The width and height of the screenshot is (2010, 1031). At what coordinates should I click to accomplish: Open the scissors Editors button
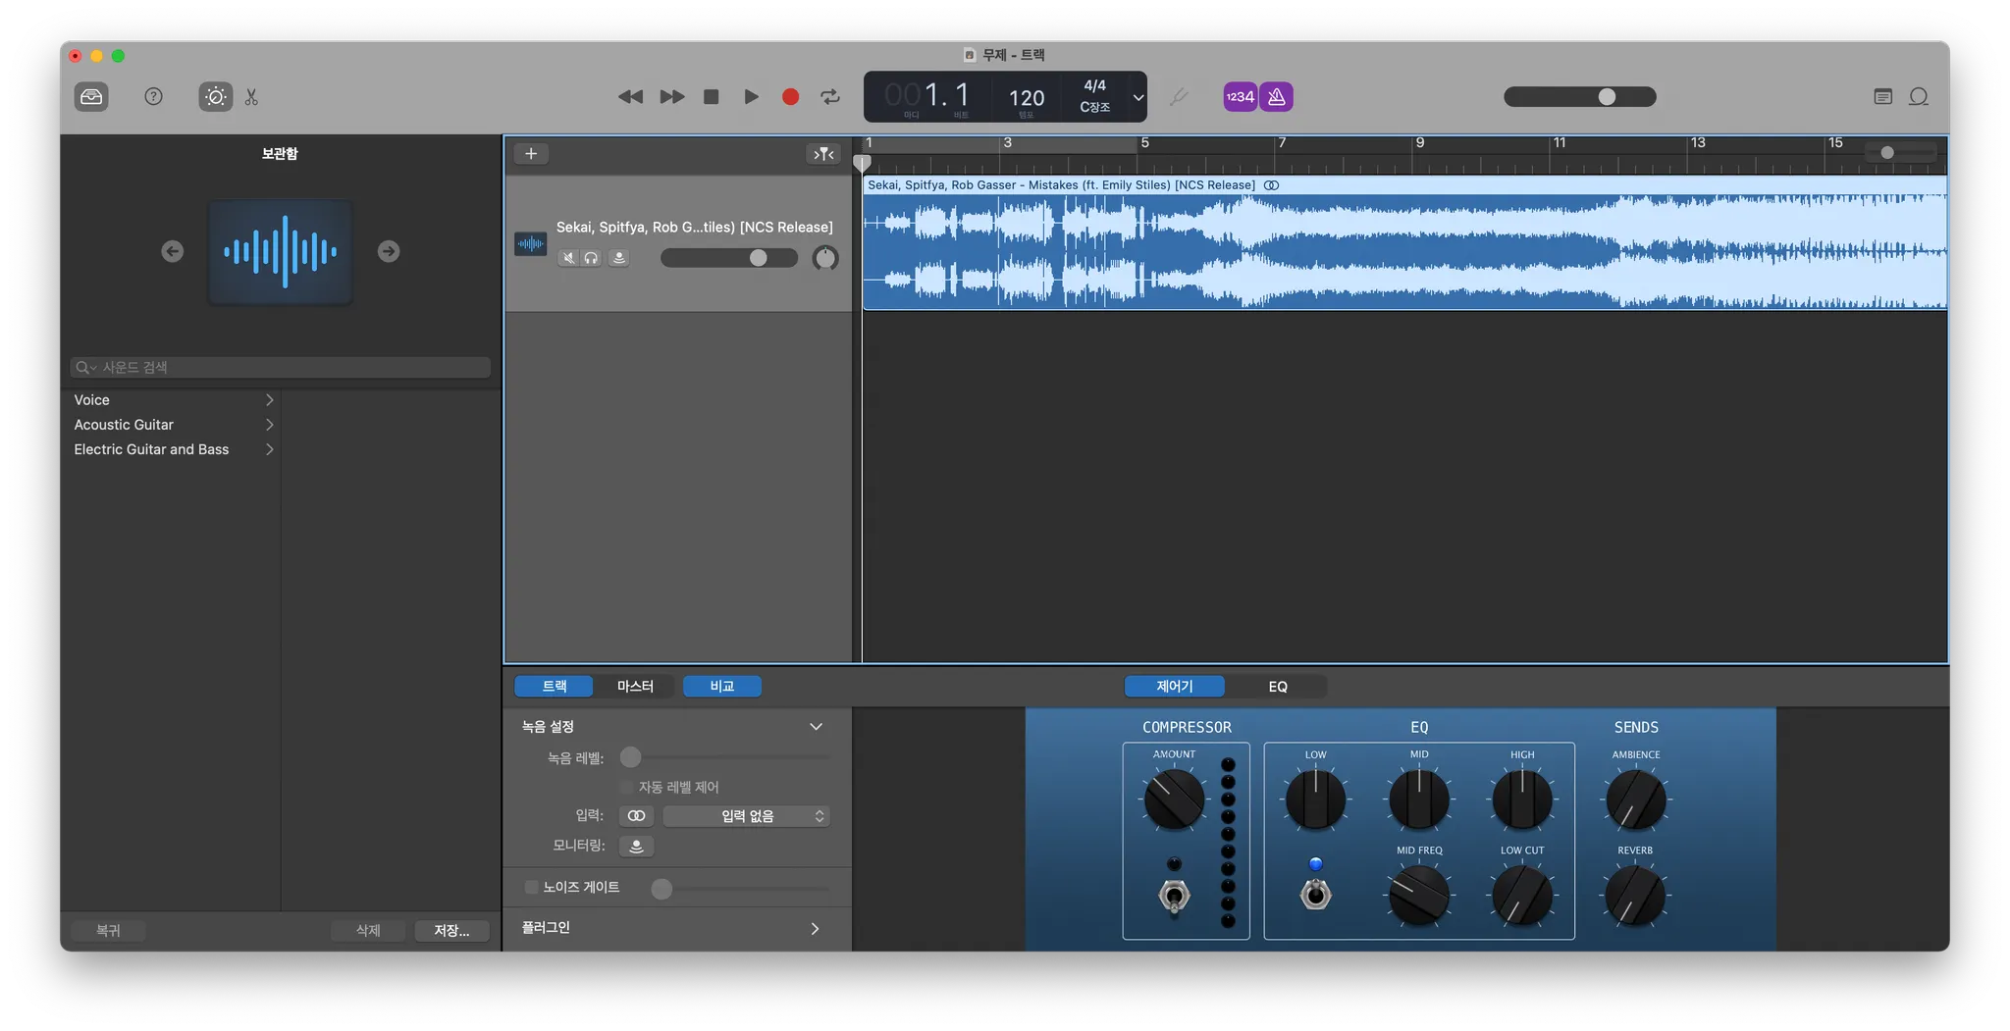[252, 96]
